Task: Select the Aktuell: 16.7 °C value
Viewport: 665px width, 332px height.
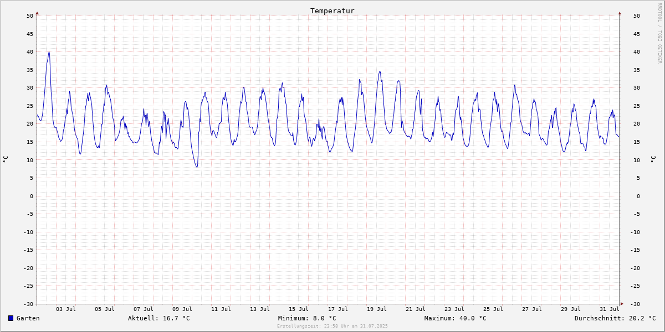Action: 159,318
